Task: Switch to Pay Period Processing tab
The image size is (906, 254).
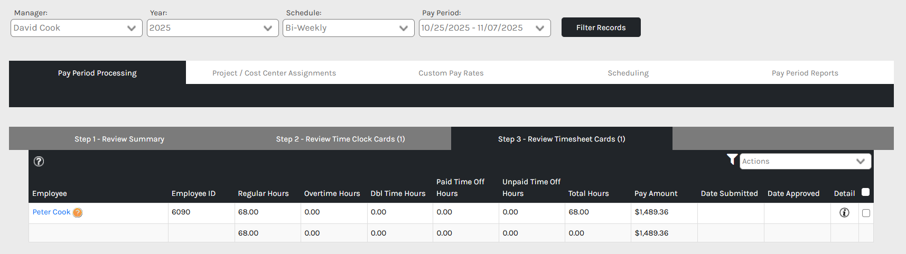Action: coord(97,73)
